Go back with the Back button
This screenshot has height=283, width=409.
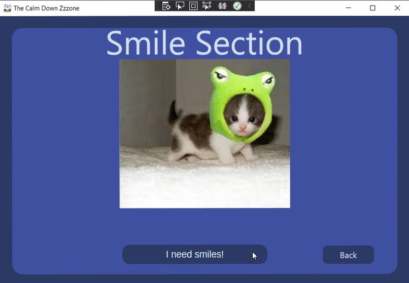tap(348, 255)
